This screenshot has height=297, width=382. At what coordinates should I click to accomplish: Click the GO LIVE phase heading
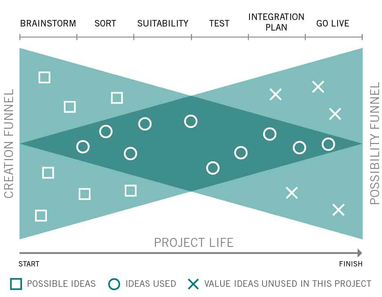(333, 23)
